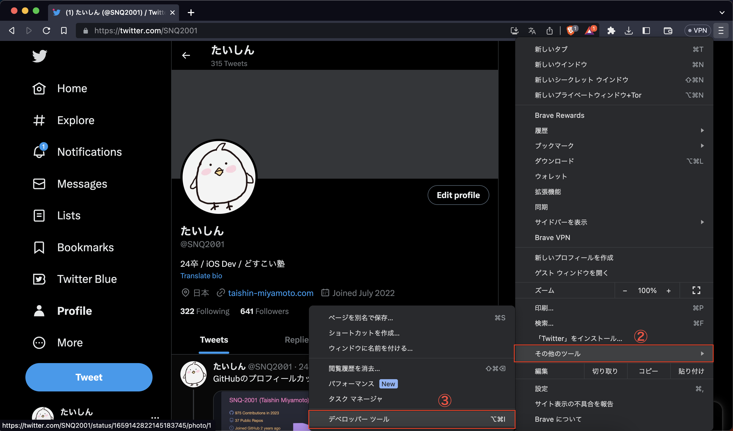
Task: Open the taishin-miyamoto.com link
Action: tap(270, 293)
